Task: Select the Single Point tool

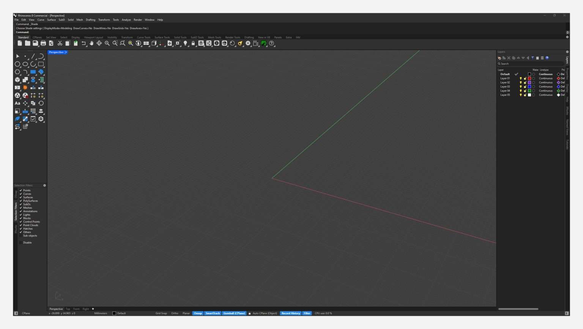Action: tap(25, 56)
